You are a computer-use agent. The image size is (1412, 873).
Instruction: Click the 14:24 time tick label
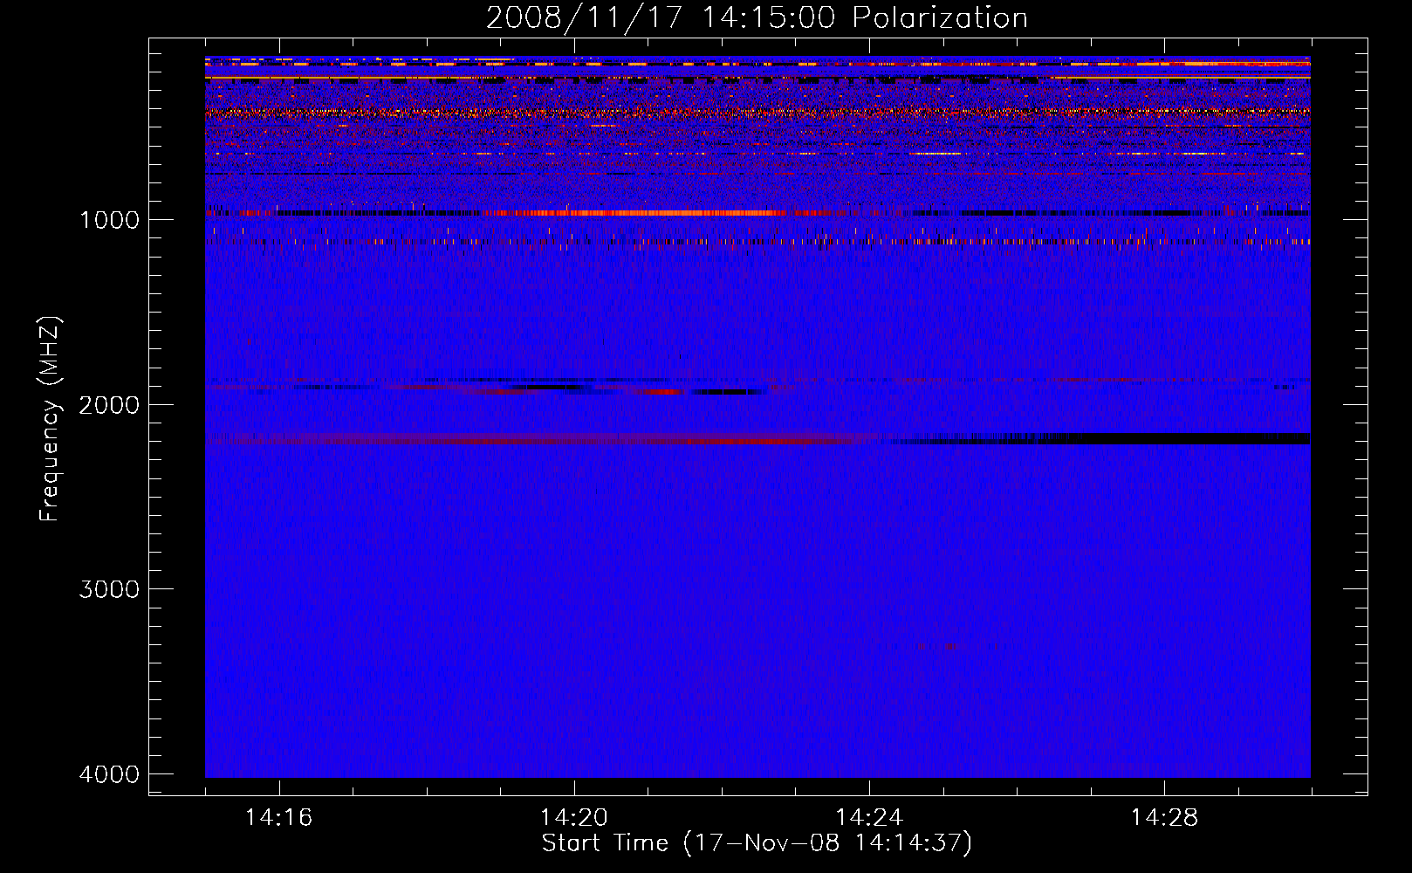click(869, 818)
